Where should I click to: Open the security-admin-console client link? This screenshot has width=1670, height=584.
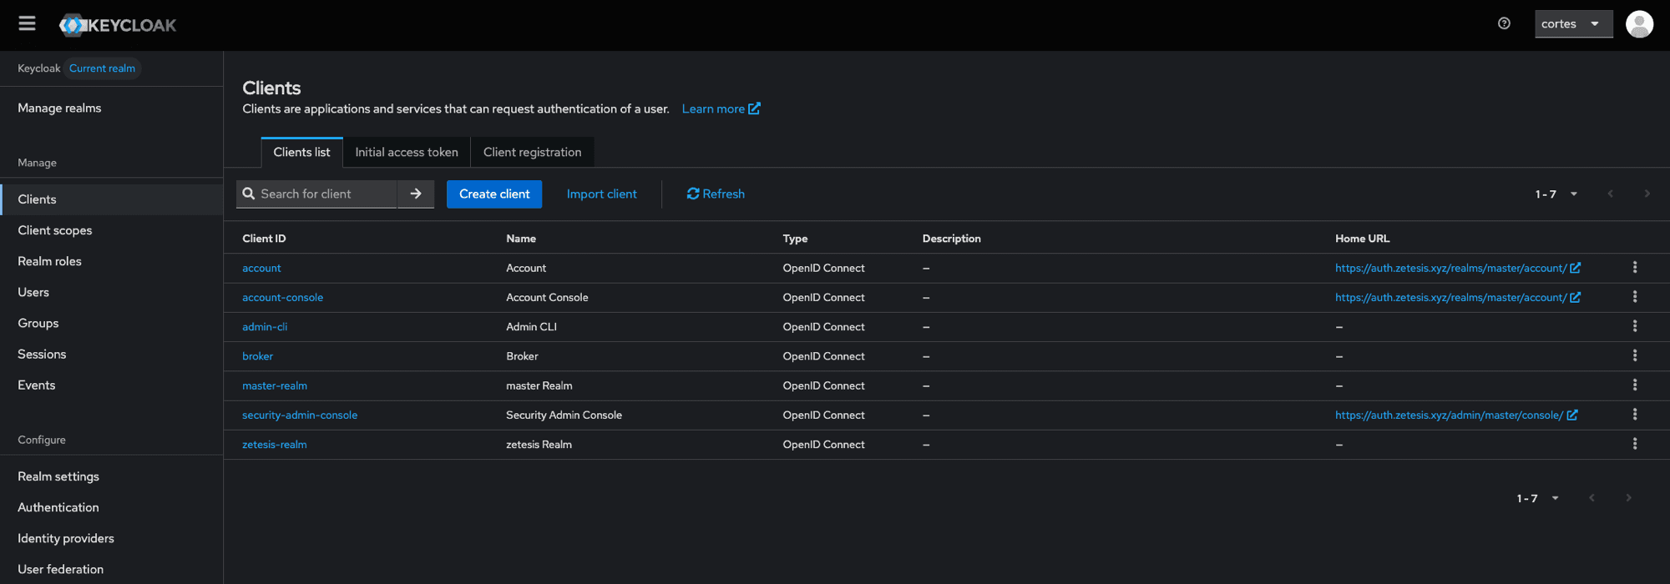coord(300,415)
